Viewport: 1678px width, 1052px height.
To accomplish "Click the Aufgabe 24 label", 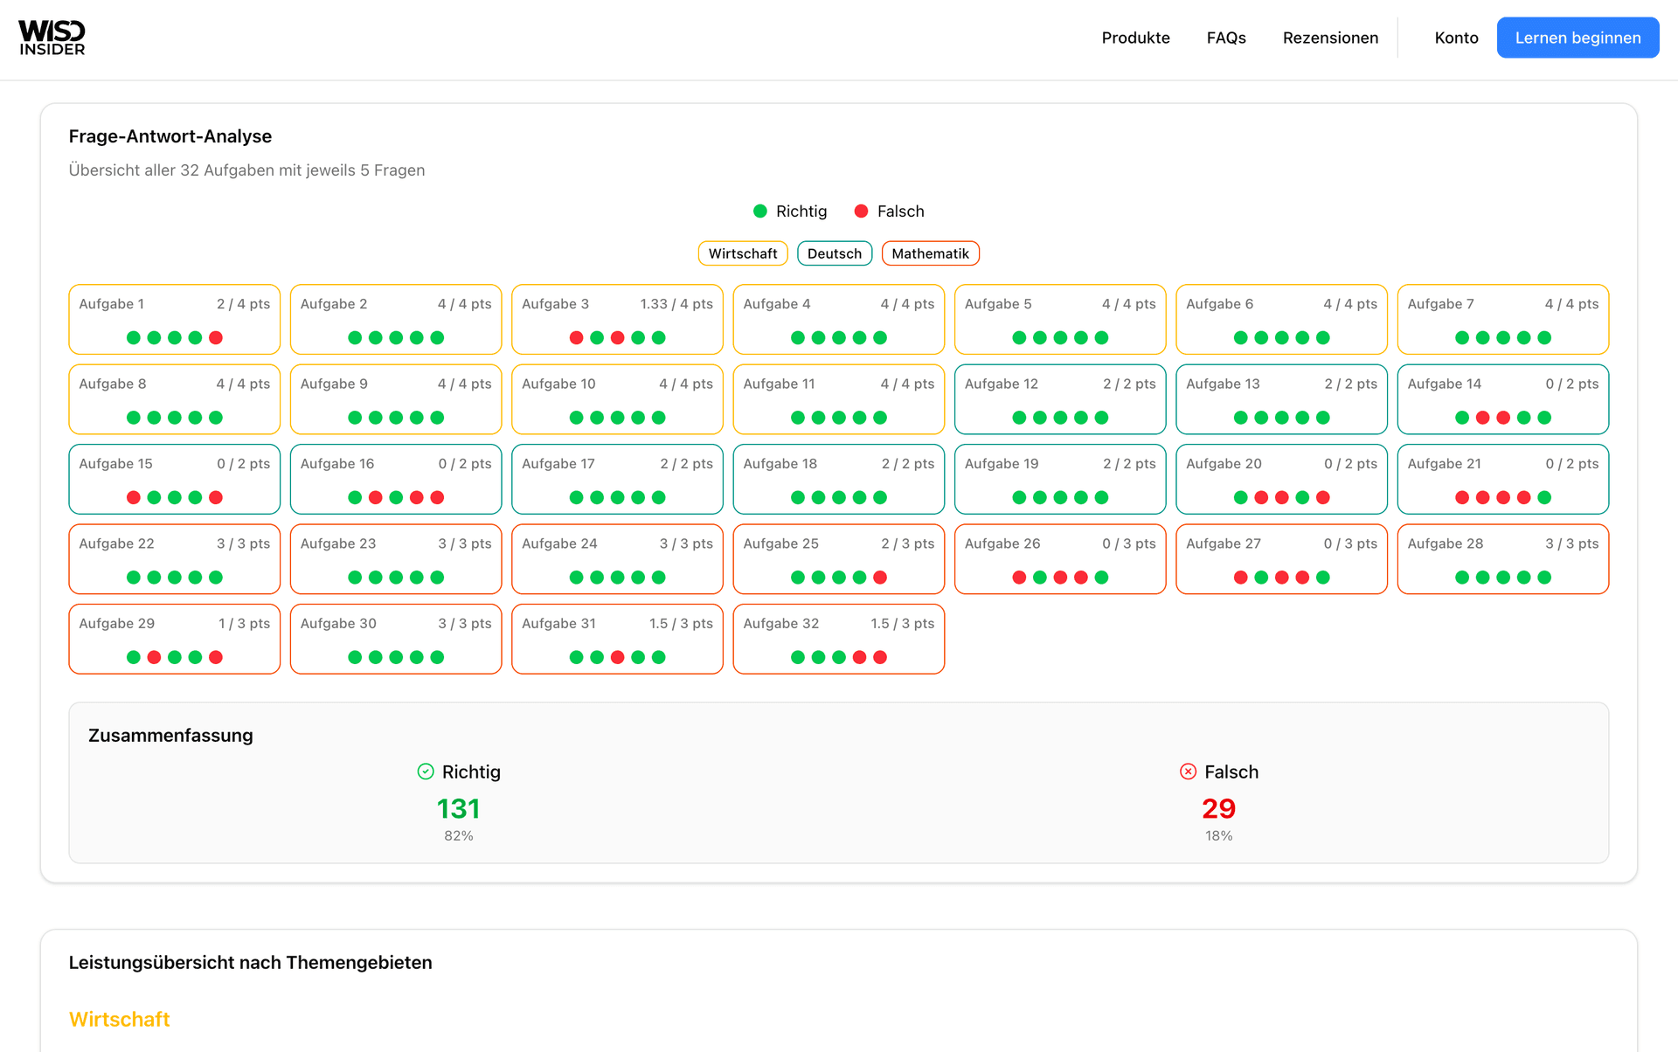I will tap(559, 543).
